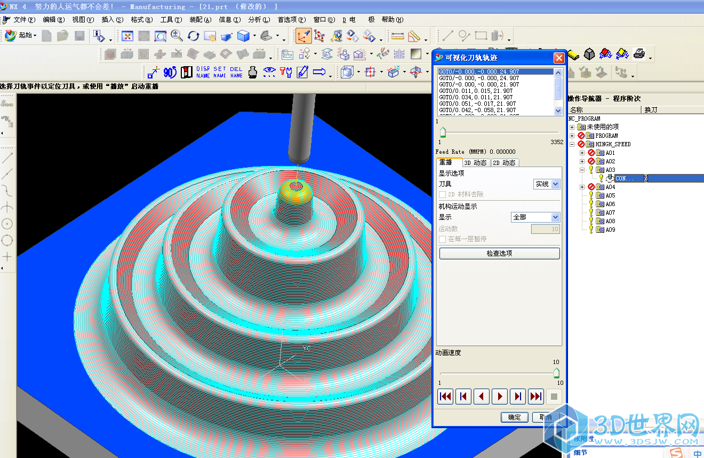Click the SET NAME toolbar button
The height and width of the screenshot is (458, 704).
click(x=220, y=72)
